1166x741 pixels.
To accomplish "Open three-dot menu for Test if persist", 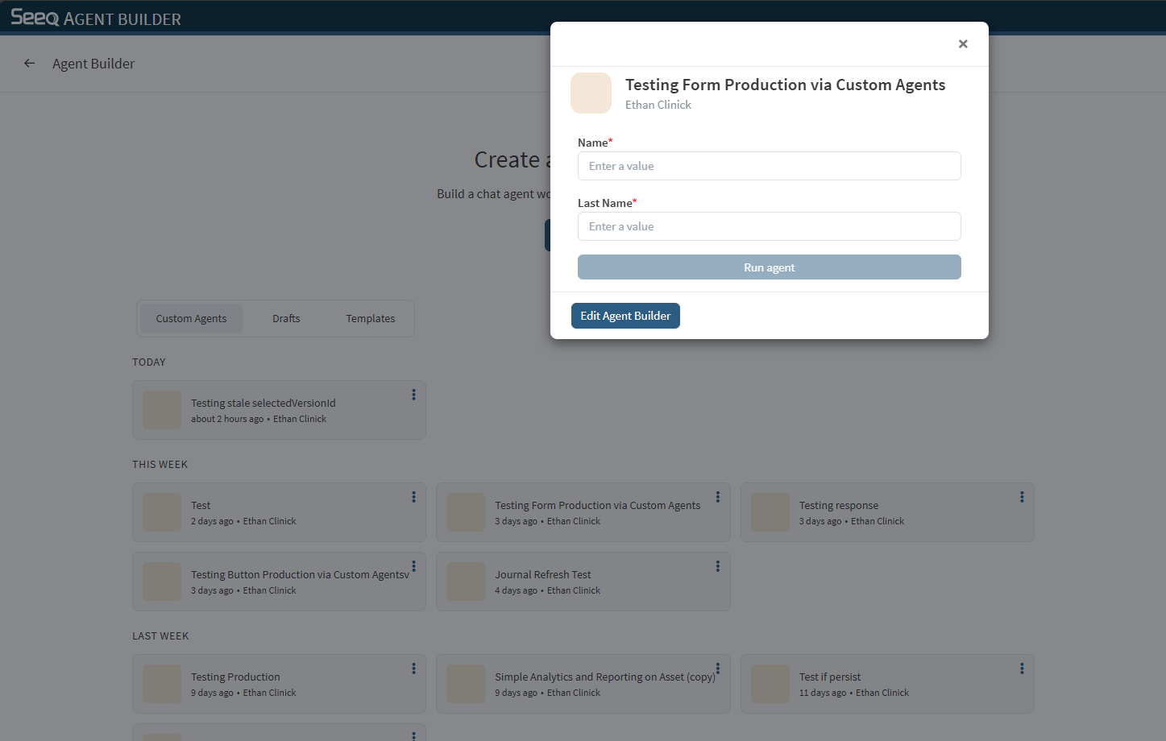I will click(x=1022, y=669).
